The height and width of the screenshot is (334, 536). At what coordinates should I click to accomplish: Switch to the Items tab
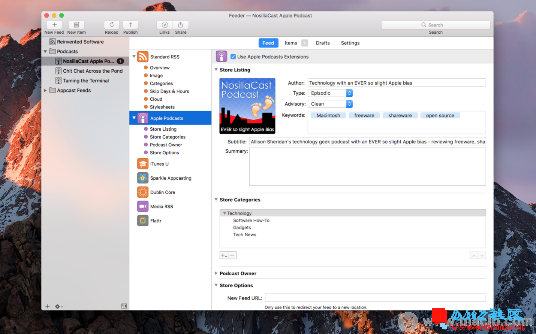coord(291,43)
